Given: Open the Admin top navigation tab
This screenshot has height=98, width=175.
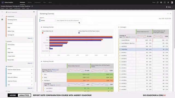Looking at the screenshot, I should [50, 2].
